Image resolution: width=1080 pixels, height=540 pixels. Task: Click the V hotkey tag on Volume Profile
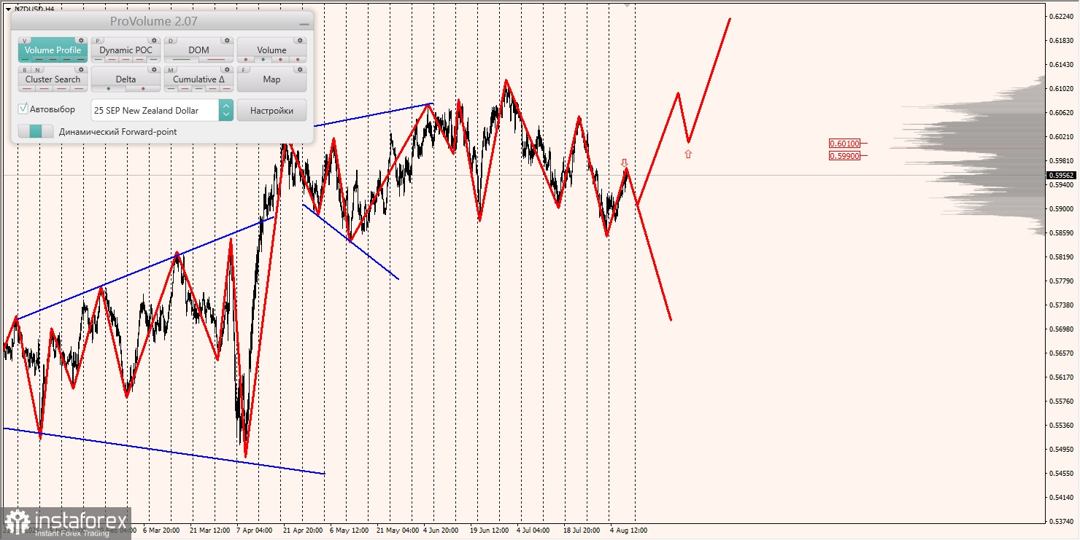[x=25, y=41]
